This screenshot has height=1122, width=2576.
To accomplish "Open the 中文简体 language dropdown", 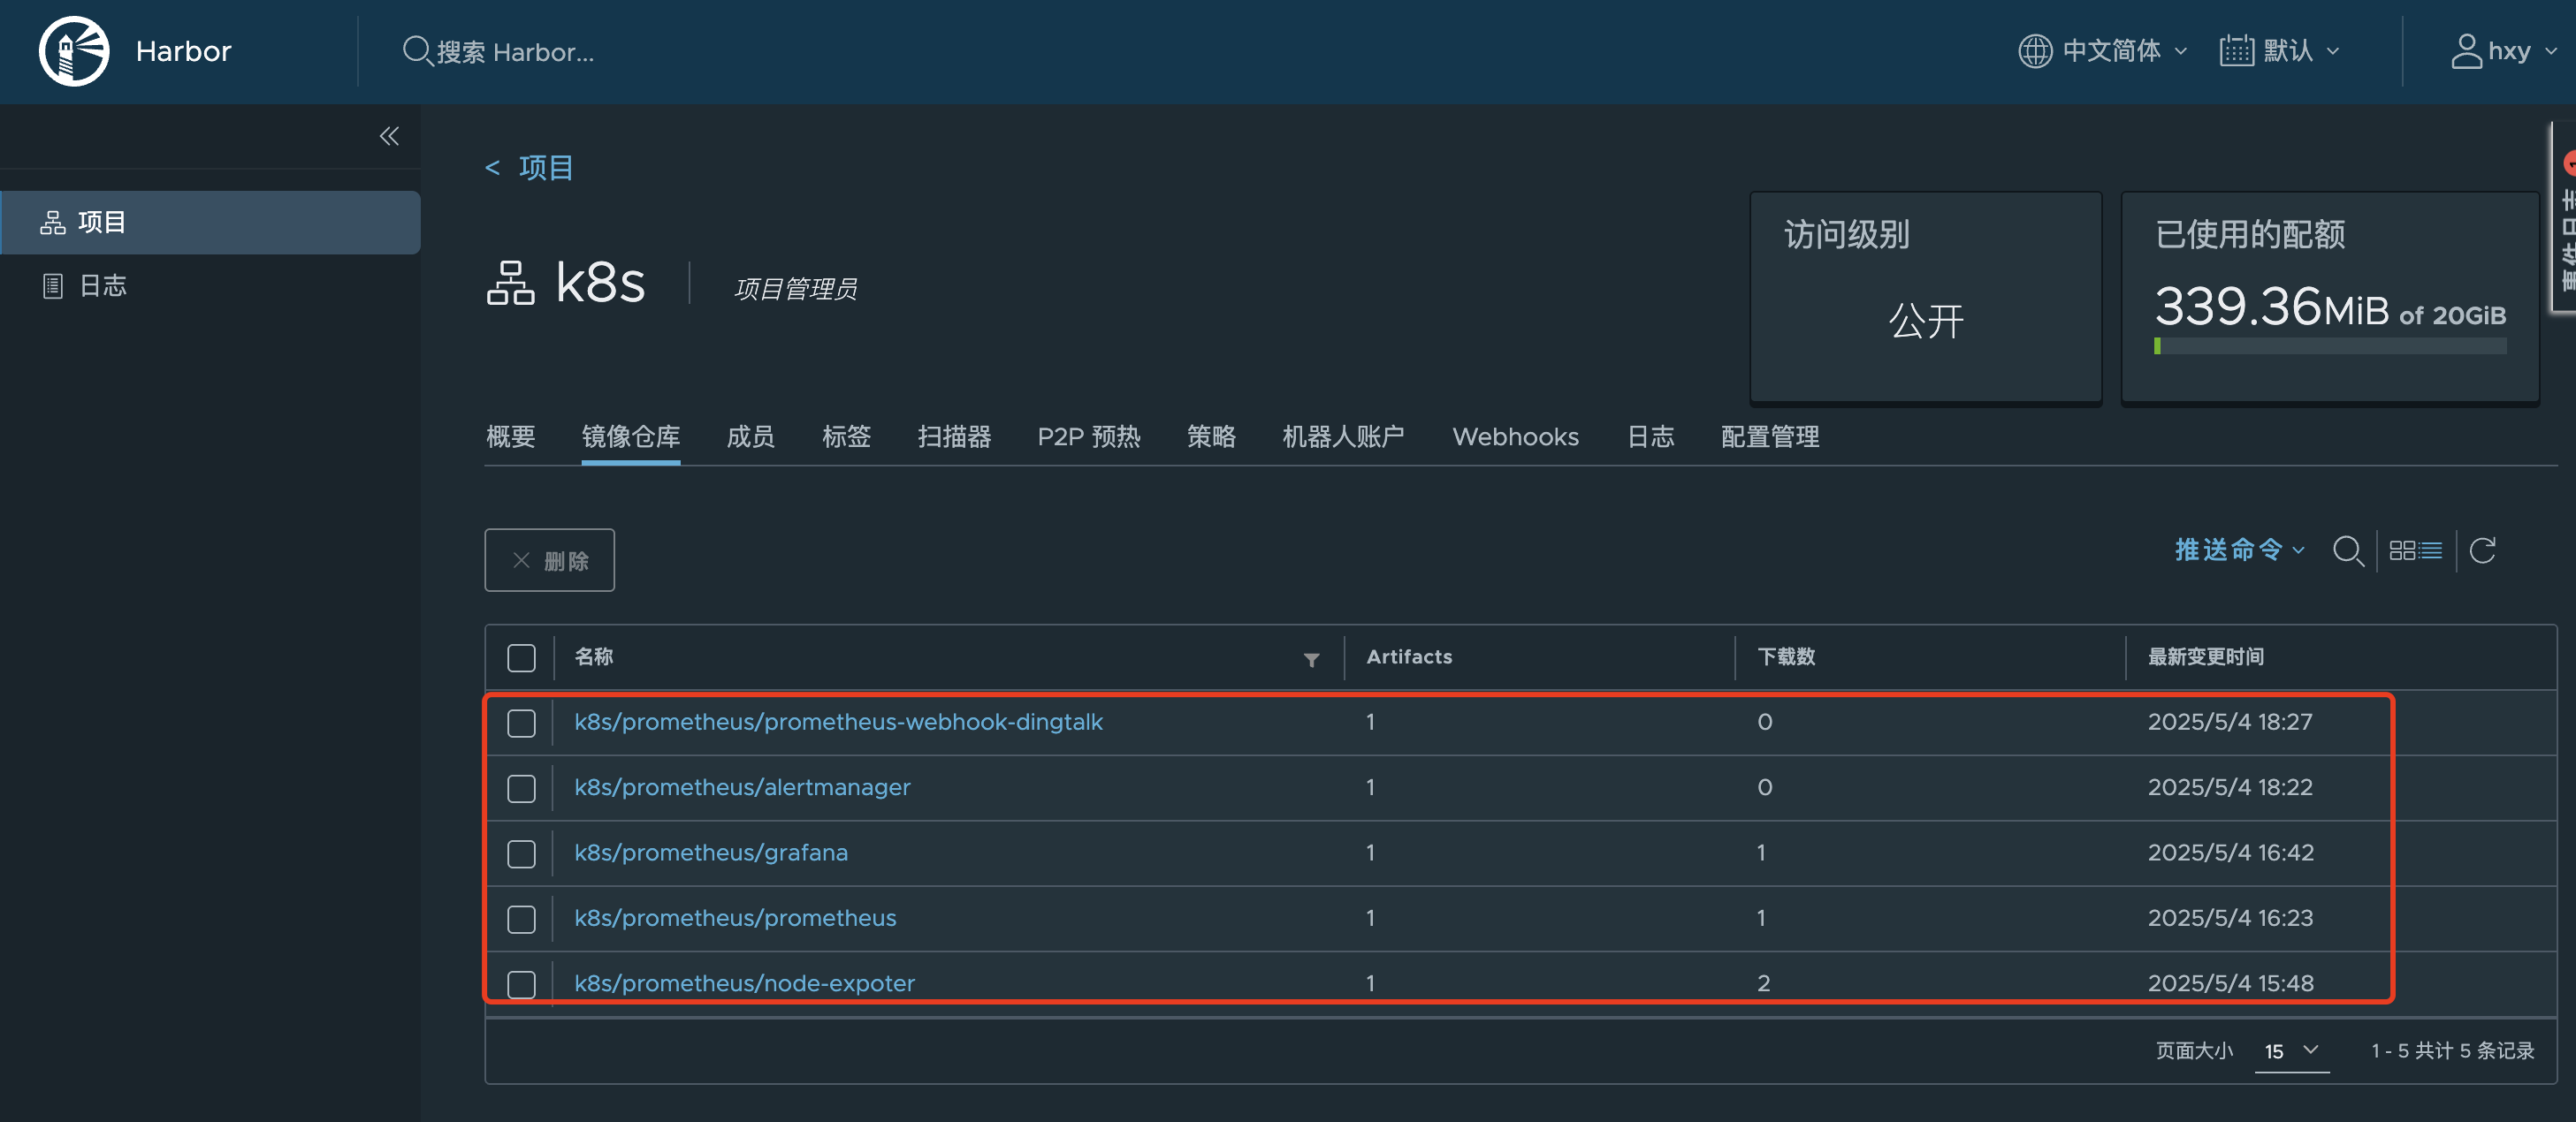I will tap(2104, 51).
